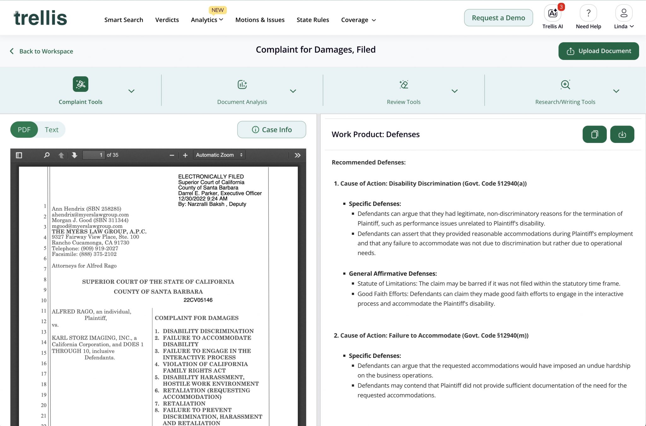Click case number 22CV05146 in PDF
Image resolution: width=646 pixels, height=426 pixels.
198,300
